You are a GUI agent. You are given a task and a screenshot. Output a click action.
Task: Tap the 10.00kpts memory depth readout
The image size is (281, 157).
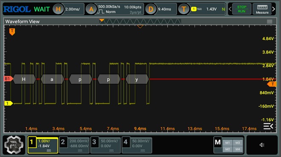point(132,7)
